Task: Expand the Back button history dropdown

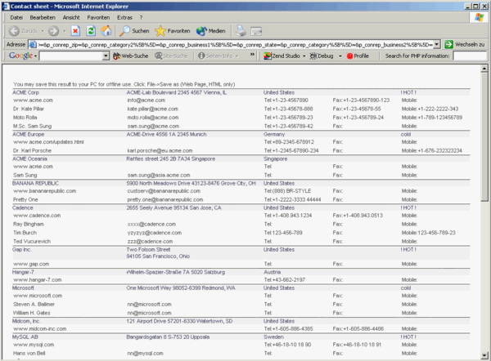Action: (x=43, y=31)
